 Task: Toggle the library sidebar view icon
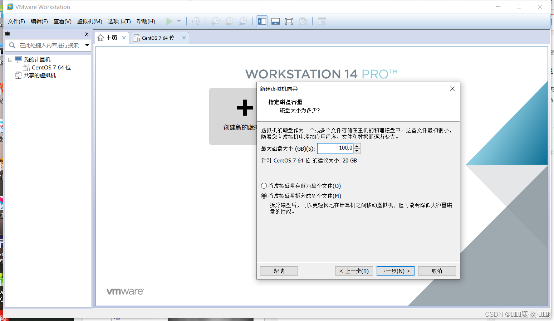click(x=262, y=21)
